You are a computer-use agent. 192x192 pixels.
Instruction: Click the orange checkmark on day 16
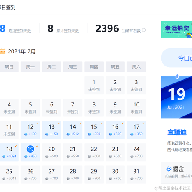click(122, 124)
